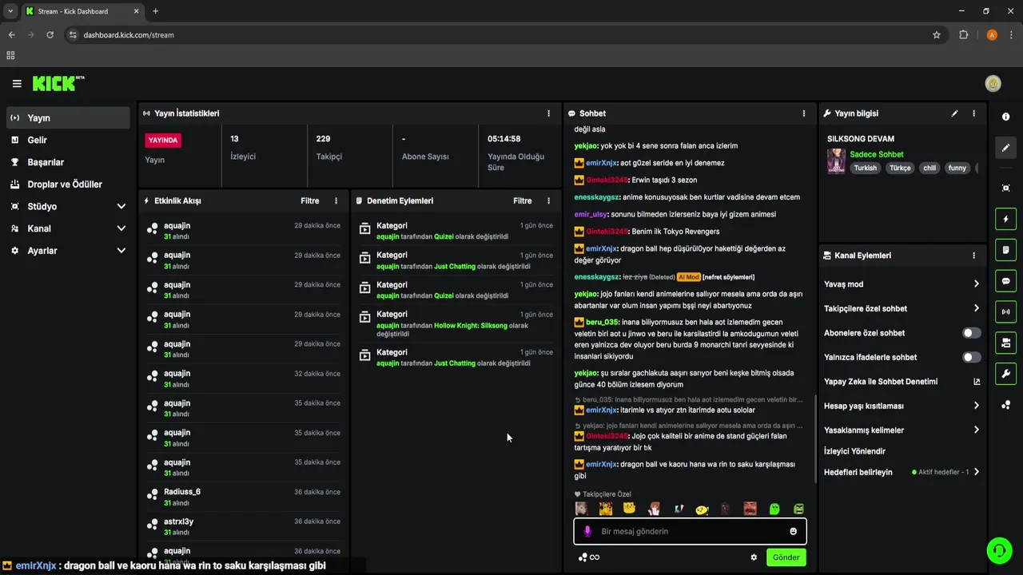This screenshot has height=575, width=1023.
Task: Expand the Takipçilere özel sohbet option
Action: (x=902, y=308)
